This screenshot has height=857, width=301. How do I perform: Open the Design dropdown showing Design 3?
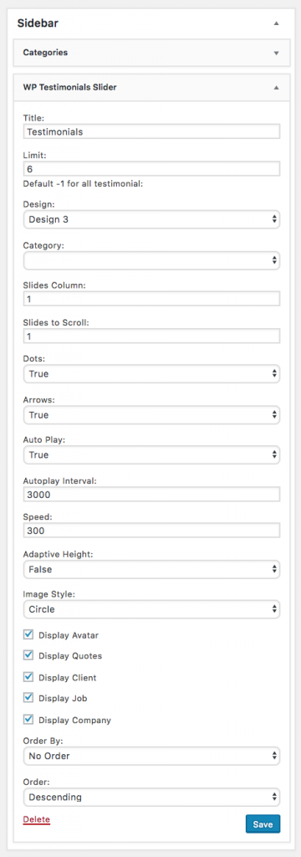(x=152, y=219)
